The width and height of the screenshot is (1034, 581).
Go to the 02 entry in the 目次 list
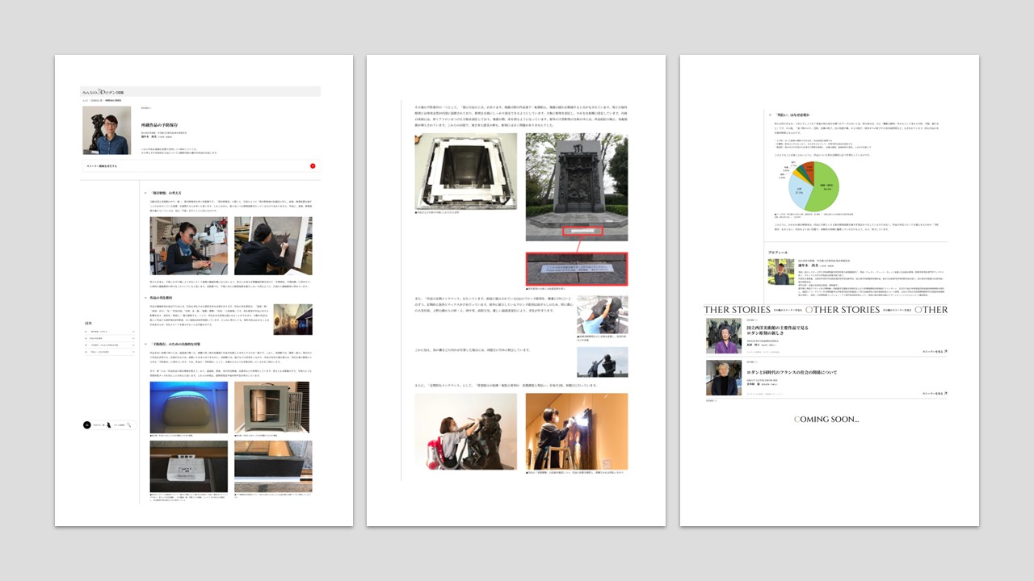coord(109,339)
